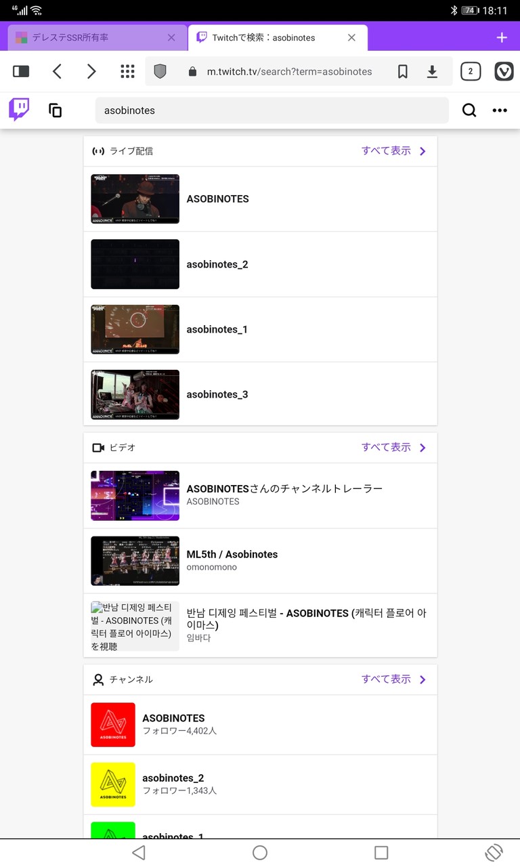Open the ASOBINOTES live stream thumbnail
The height and width of the screenshot is (867, 520).
(x=135, y=199)
